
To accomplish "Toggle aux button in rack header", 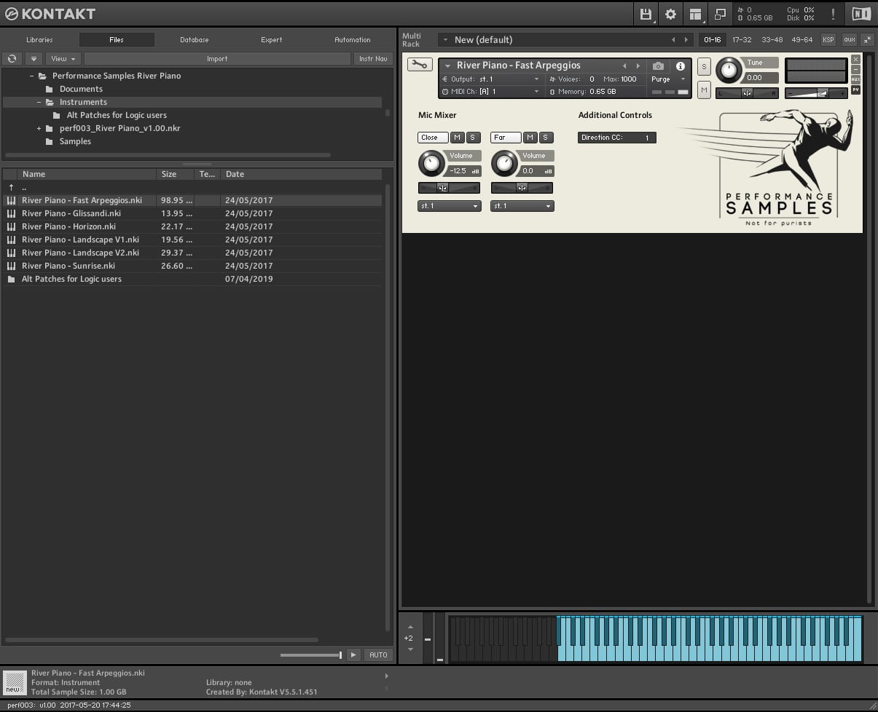I will (x=850, y=39).
